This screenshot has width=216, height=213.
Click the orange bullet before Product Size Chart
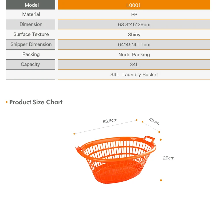[x=7, y=102]
